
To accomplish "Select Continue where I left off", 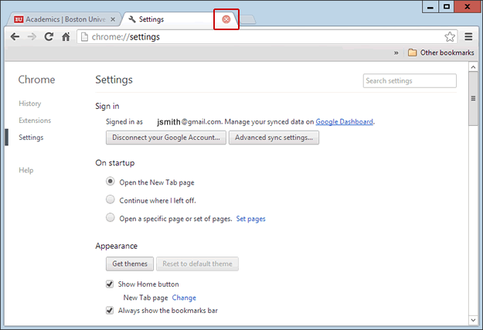I will (111, 199).
